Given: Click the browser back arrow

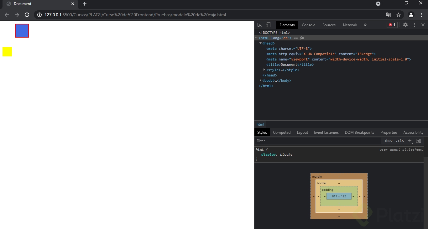Looking at the screenshot, I should pyautogui.click(x=7, y=15).
